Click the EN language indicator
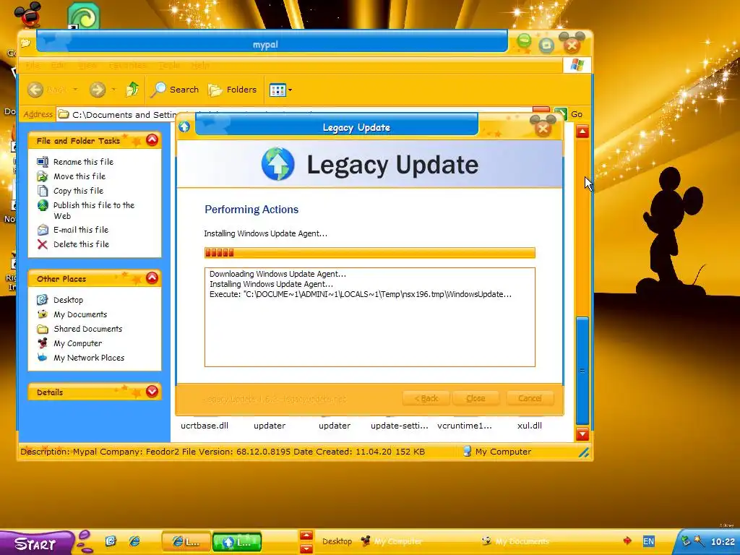 click(x=648, y=541)
